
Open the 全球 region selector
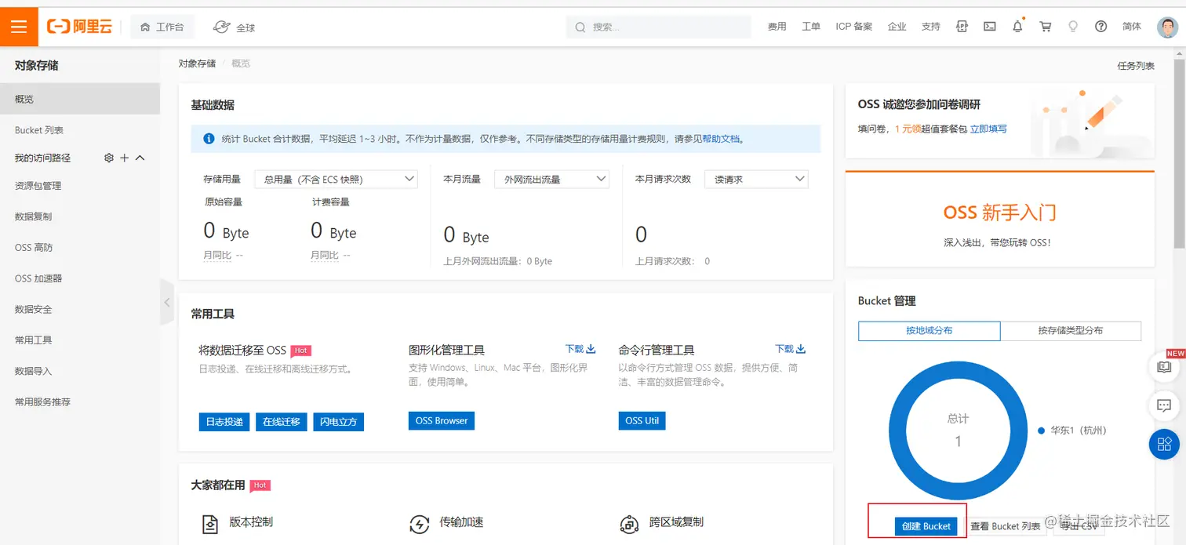tap(234, 27)
